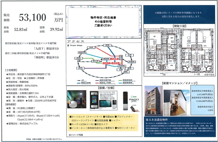The image size is (218, 142).
Task: Click the new building exterior rendering
Action: (x=153, y=101)
